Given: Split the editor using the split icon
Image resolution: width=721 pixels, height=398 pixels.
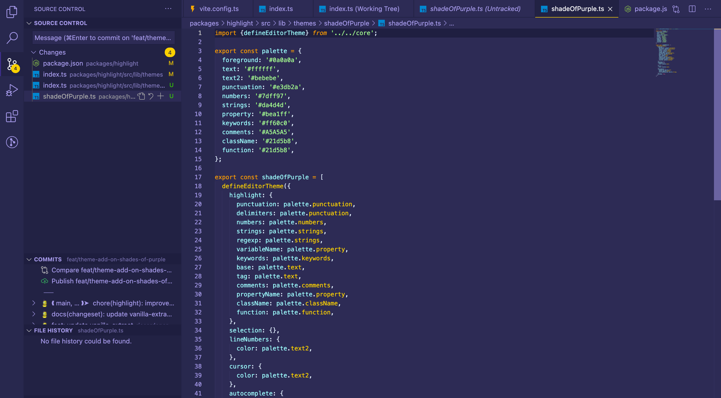Looking at the screenshot, I should click(x=692, y=9).
